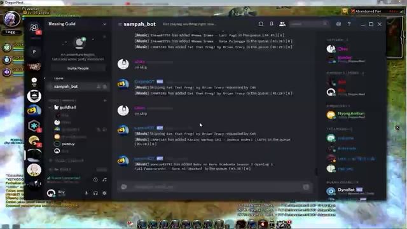Click first purple username in chat
Screen dimensions: 407x229
tap(140, 62)
